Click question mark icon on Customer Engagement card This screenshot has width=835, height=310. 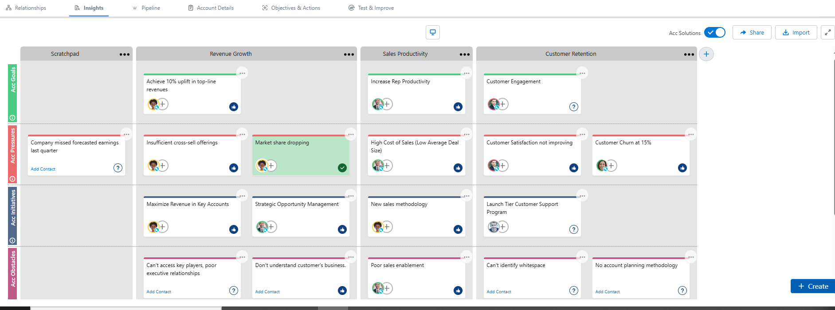[573, 107]
